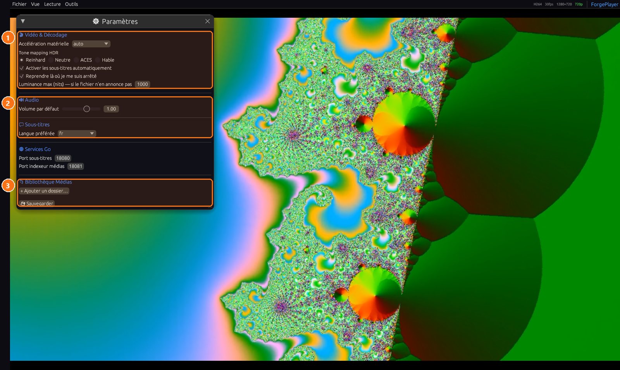
Task: Click the orange annotation marker number 1
Action: 8,38
